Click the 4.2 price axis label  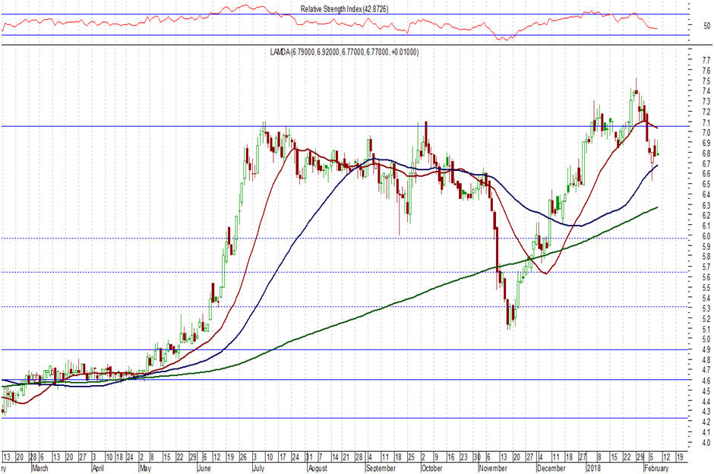click(x=706, y=422)
